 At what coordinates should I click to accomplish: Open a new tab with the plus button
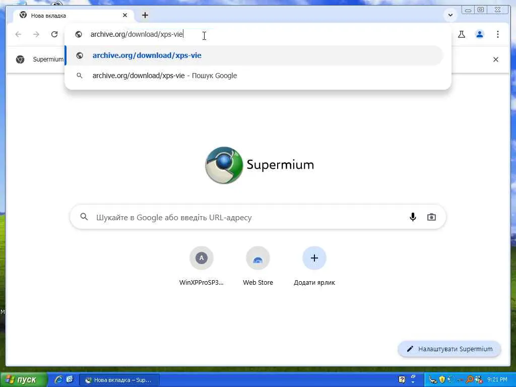point(145,15)
